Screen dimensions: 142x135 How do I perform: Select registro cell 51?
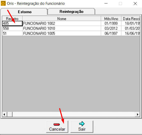click(x=12, y=34)
